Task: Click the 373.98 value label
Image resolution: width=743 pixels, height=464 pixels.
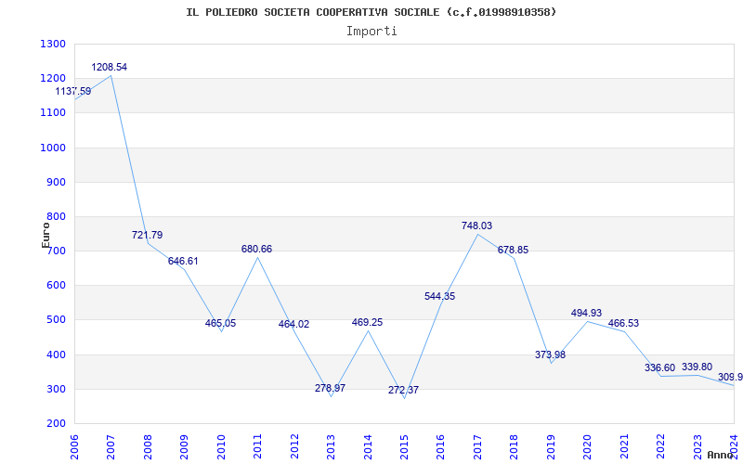Action: tap(550, 354)
